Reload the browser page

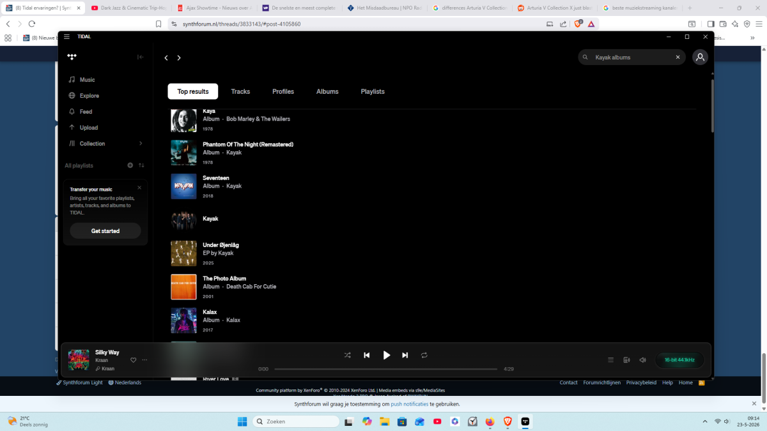tap(32, 24)
